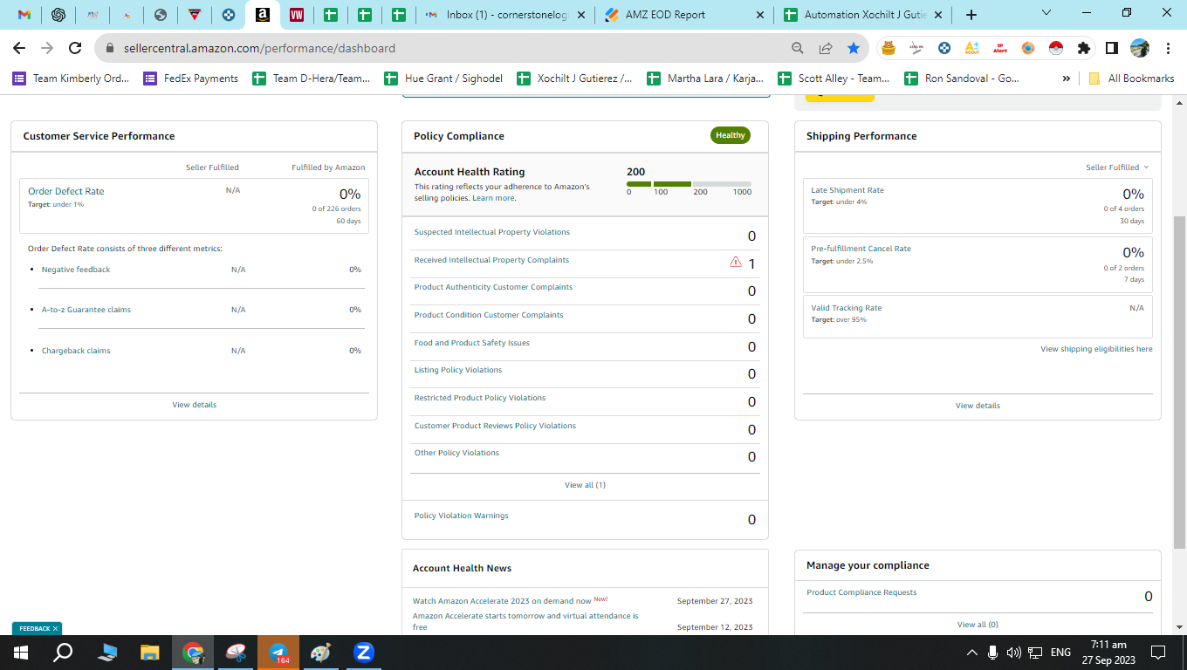
Task: Close the AMZ EOD Report tab
Action: (x=759, y=15)
